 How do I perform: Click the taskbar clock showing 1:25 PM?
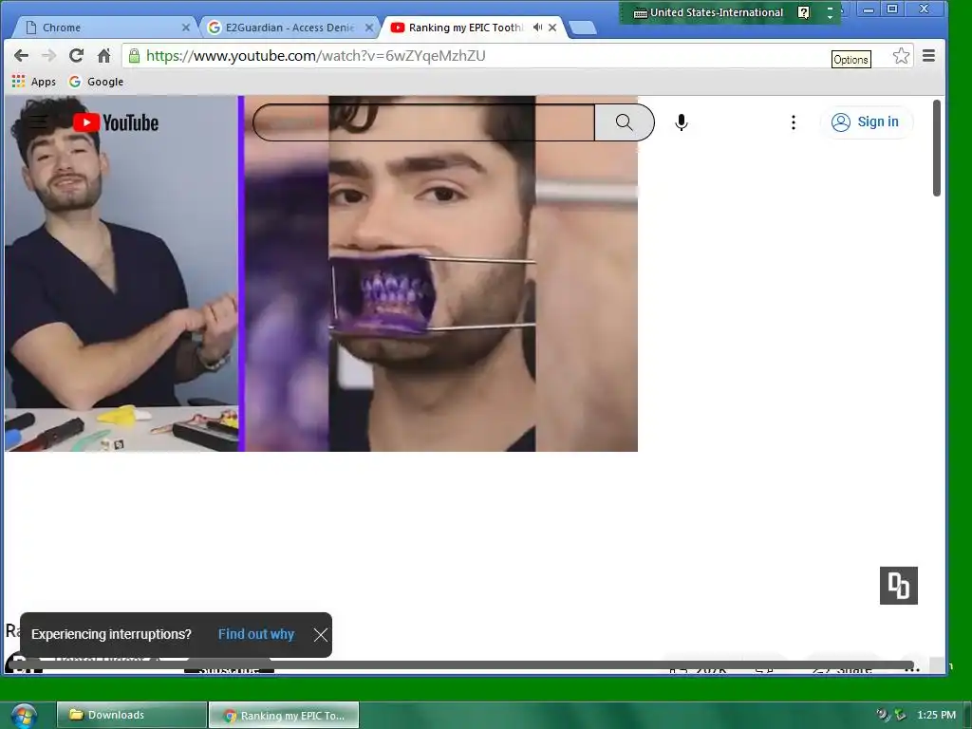pos(936,715)
